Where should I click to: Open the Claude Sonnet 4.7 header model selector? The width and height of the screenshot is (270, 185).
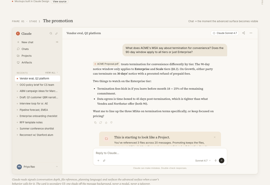[x=225, y=33]
